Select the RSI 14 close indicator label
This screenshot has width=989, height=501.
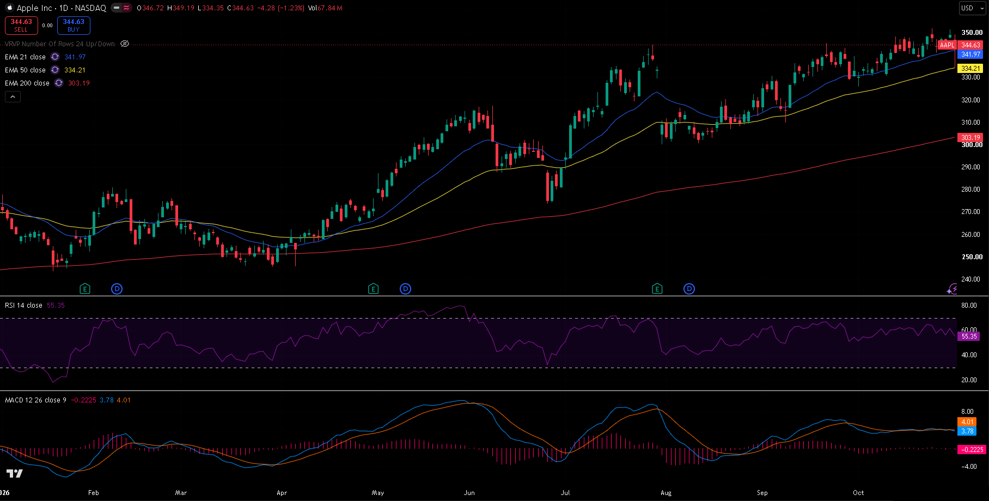coord(23,305)
